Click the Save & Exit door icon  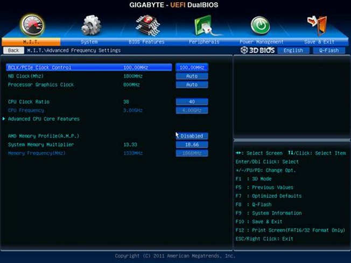(318, 25)
